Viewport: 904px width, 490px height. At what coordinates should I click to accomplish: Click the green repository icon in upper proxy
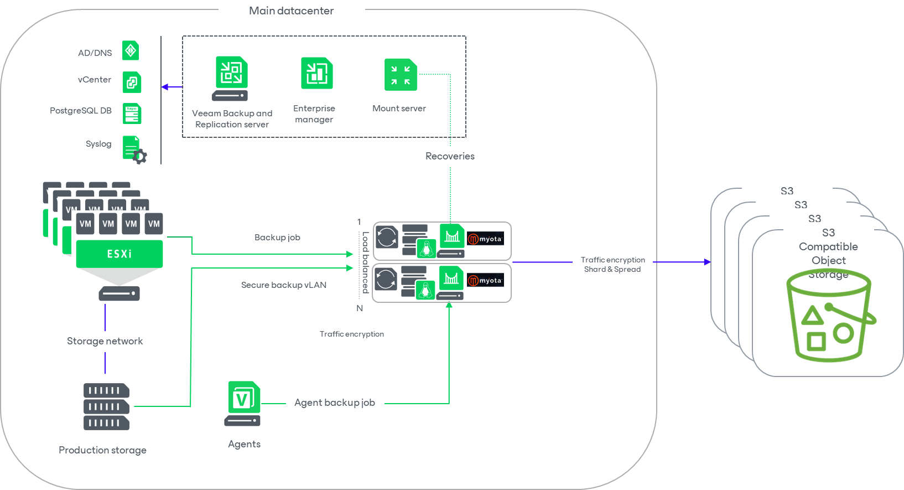452,235
